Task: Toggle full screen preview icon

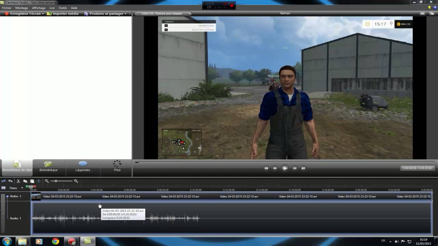Action: pos(423,13)
